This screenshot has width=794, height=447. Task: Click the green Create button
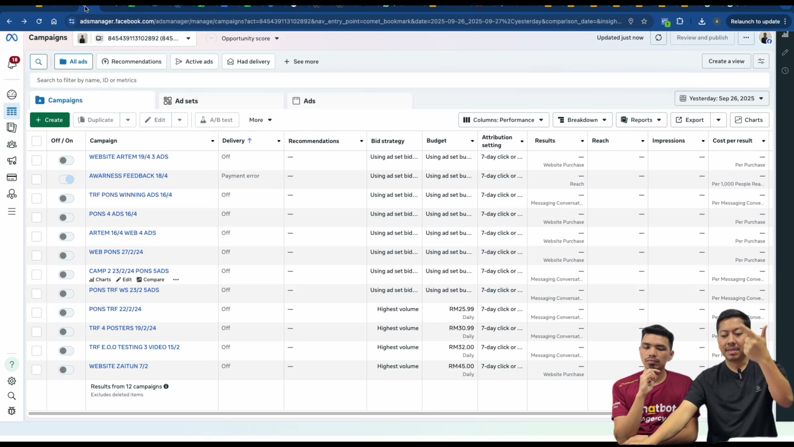click(49, 120)
